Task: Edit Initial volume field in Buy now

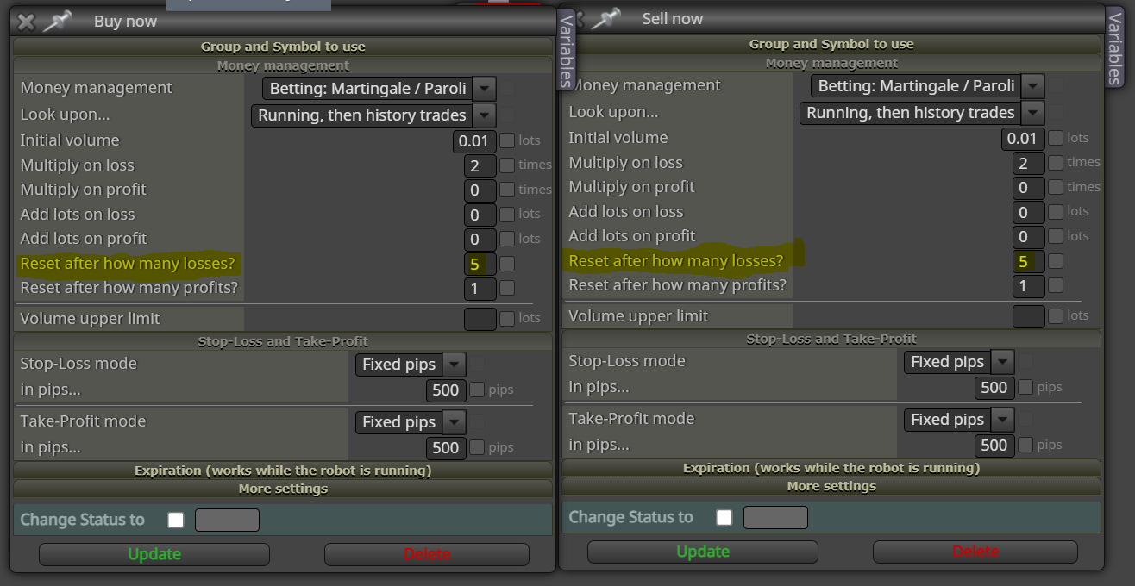Action: coord(474,141)
